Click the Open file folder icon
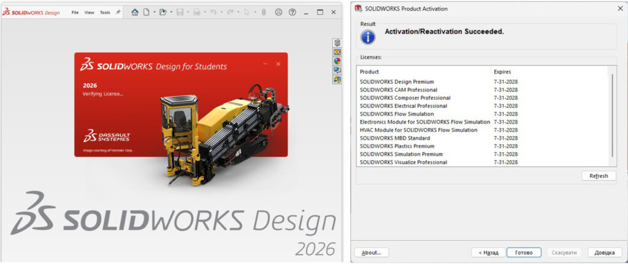 (x=163, y=12)
